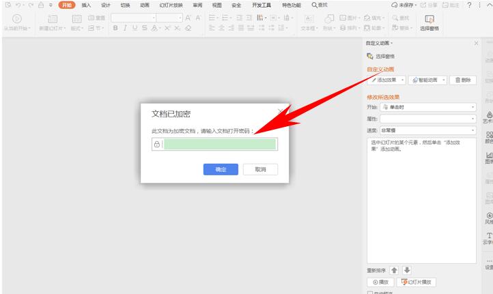The width and height of the screenshot is (493, 294).
Task: Toggle italic formatting
Action: tap(125, 28)
